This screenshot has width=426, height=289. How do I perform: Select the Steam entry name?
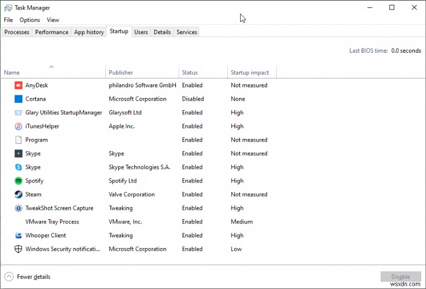[34, 194]
